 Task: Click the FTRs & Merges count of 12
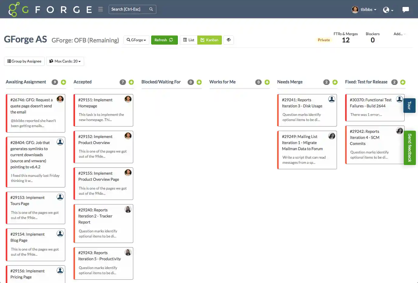tap(346, 40)
